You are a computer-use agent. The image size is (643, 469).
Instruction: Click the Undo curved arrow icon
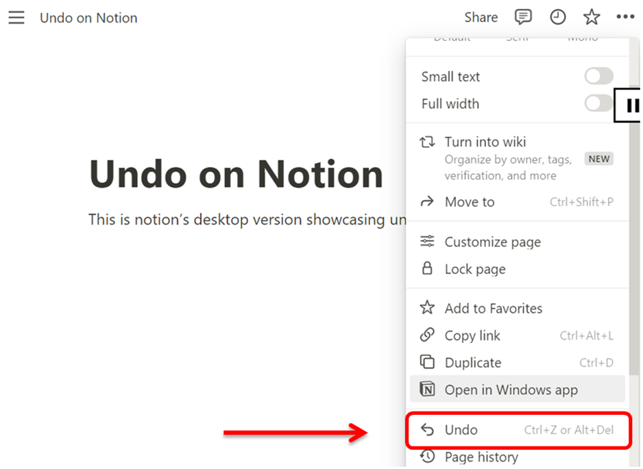pyautogui.click(x=427, y=429)
